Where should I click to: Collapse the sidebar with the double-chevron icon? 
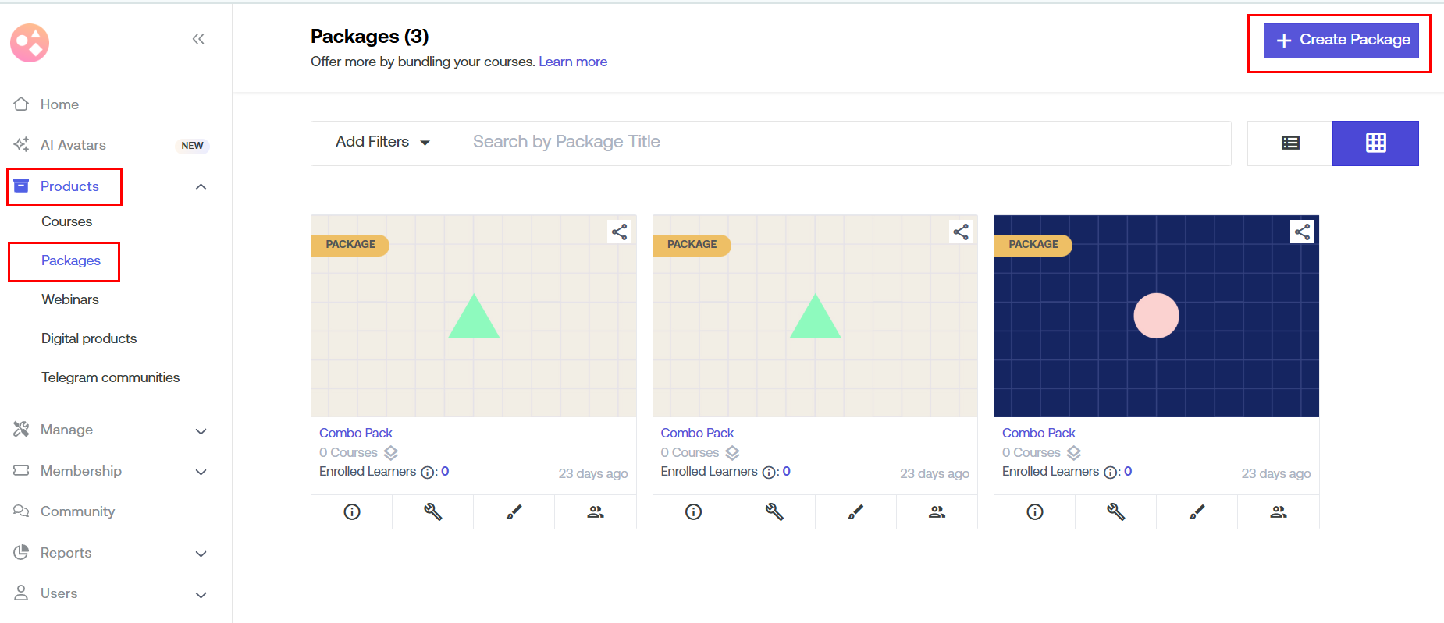[x=198, y=39]
